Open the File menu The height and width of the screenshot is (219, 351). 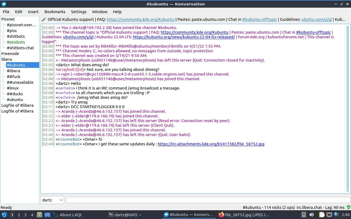point(6,12)
